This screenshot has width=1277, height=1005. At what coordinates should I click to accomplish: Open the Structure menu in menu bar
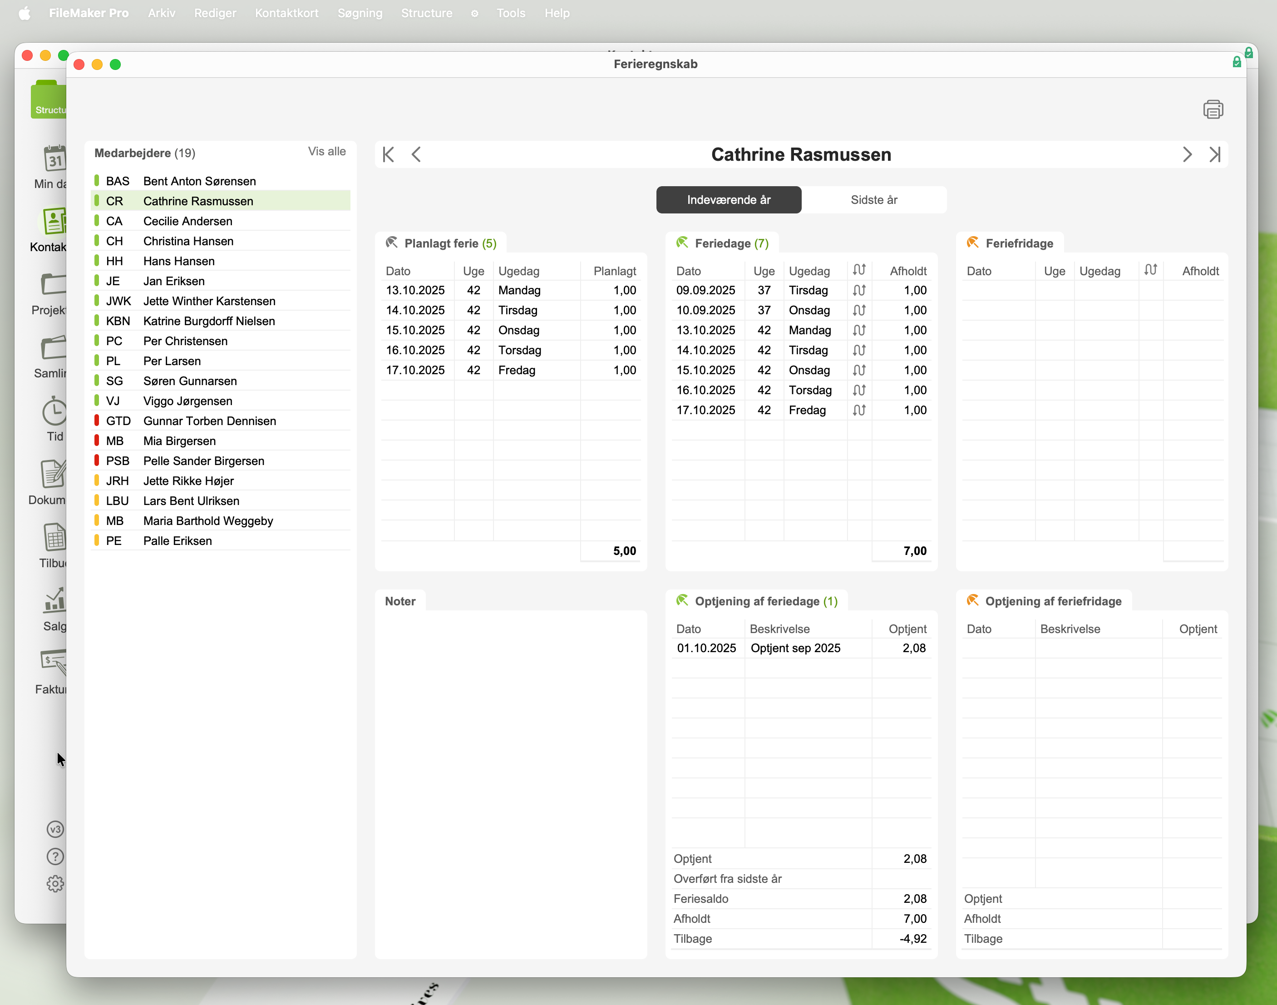(x=426, y=13)
